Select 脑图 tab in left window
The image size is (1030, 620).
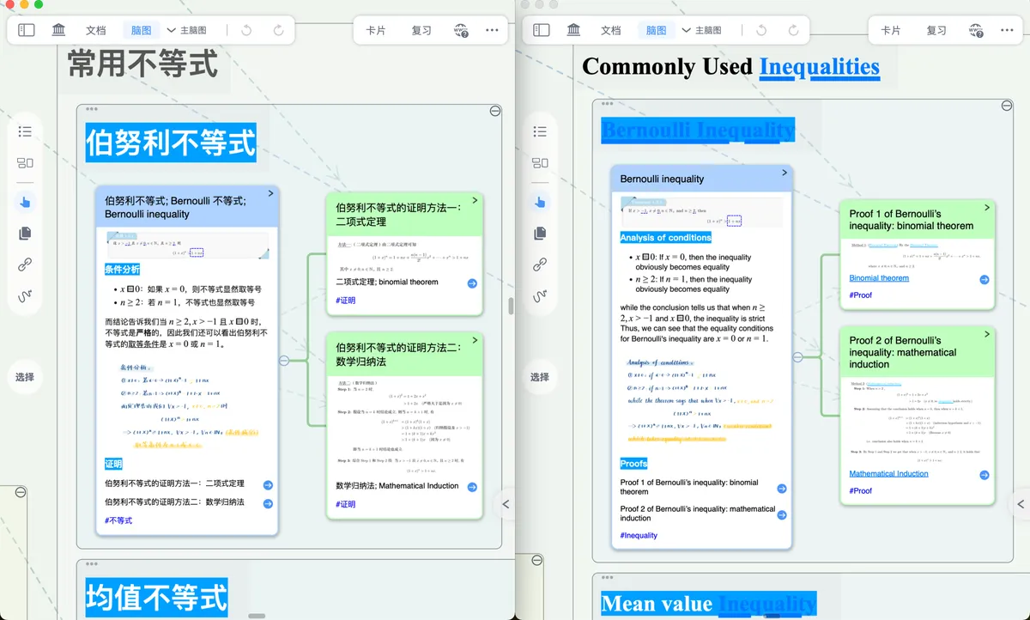coord(142,30)
